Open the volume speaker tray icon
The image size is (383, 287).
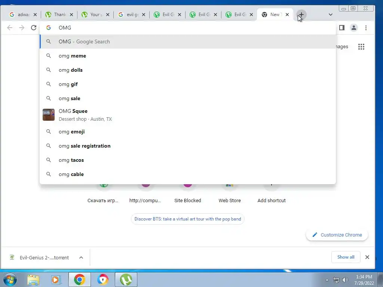345,280
